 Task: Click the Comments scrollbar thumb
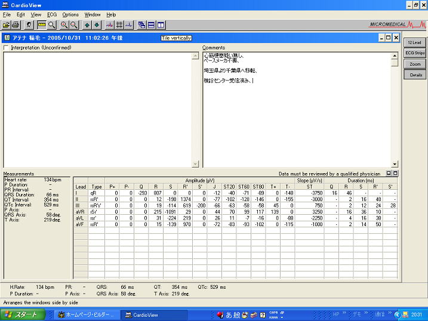[395, 63]
